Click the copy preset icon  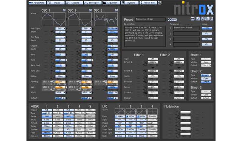tap(207, 19)
